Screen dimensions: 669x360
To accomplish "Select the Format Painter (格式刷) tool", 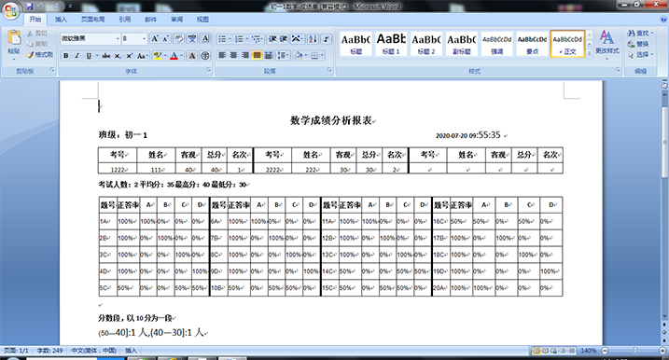I will pos(40,55).
